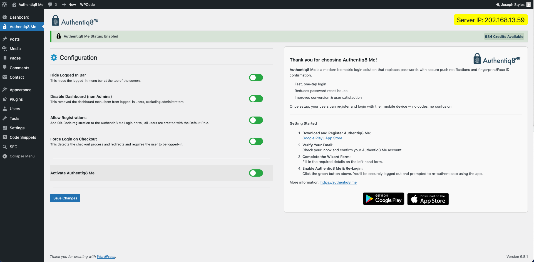Click the WordPress logo icon in admin bar
This screenshot has height=262, width=534.
tap(4, 4)
